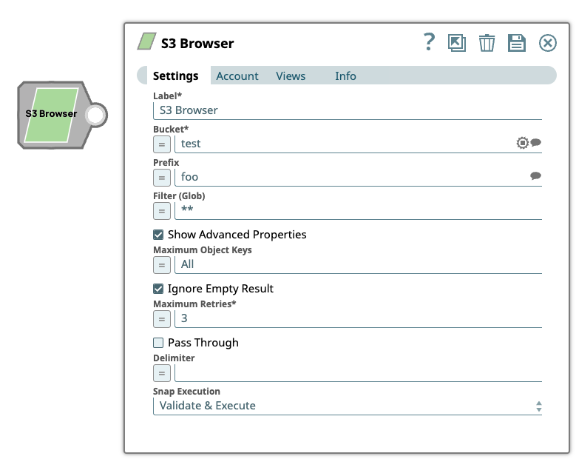Click the Bucket suggestion gear icon
The width and height of the screenshot is (576, 459).
pos(522,143)
